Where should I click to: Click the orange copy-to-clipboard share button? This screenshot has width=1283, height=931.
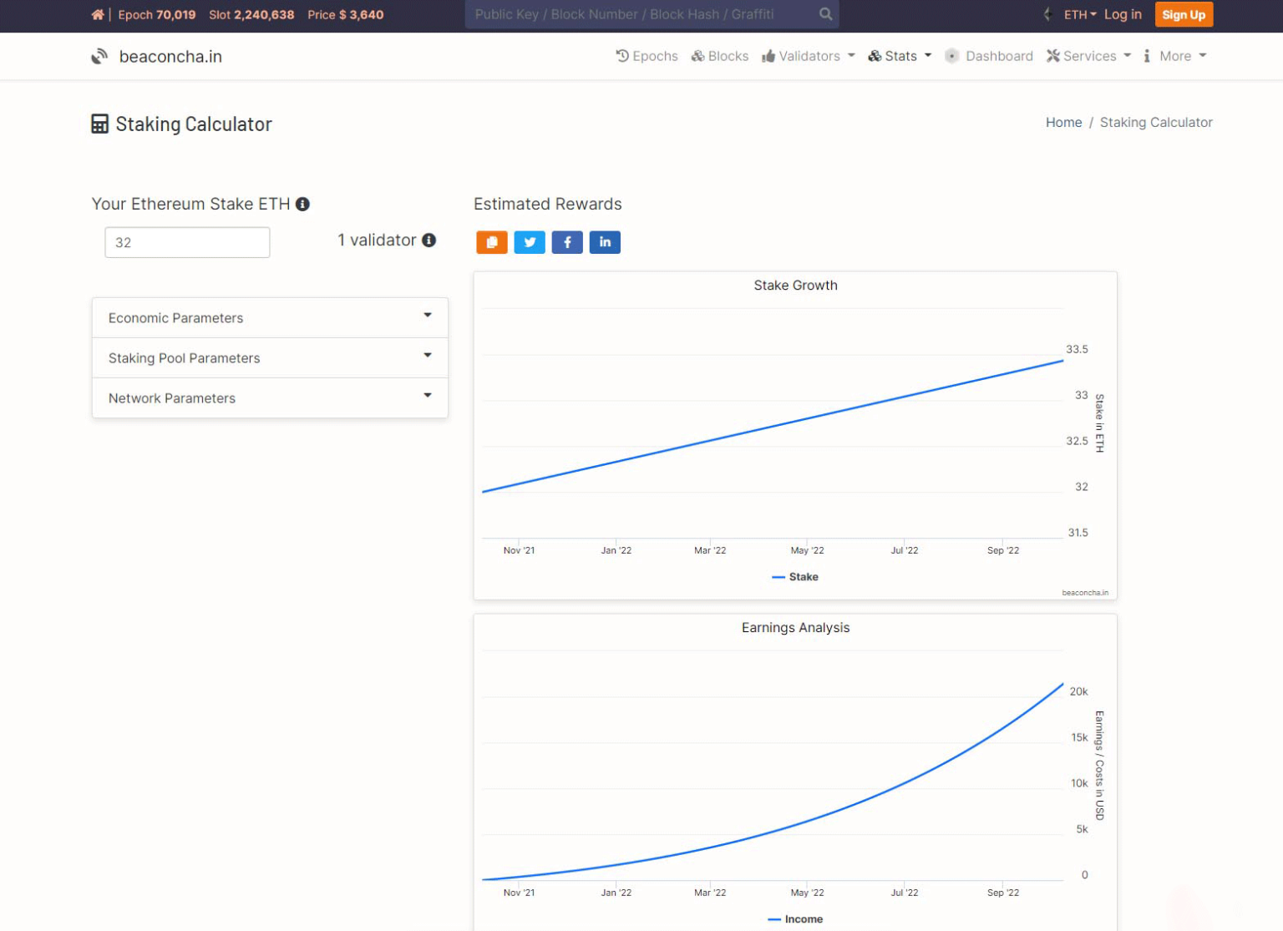(x=492, y=242)
